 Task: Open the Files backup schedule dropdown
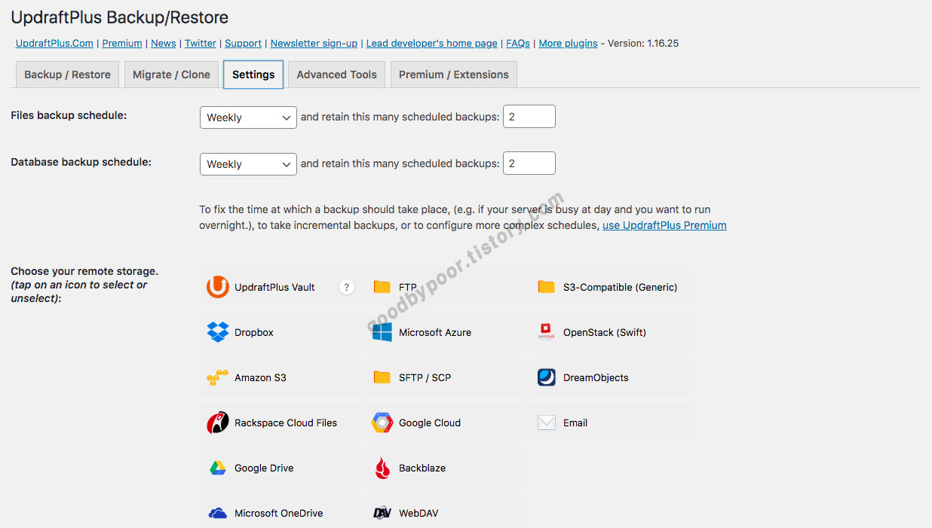(248, 118)
